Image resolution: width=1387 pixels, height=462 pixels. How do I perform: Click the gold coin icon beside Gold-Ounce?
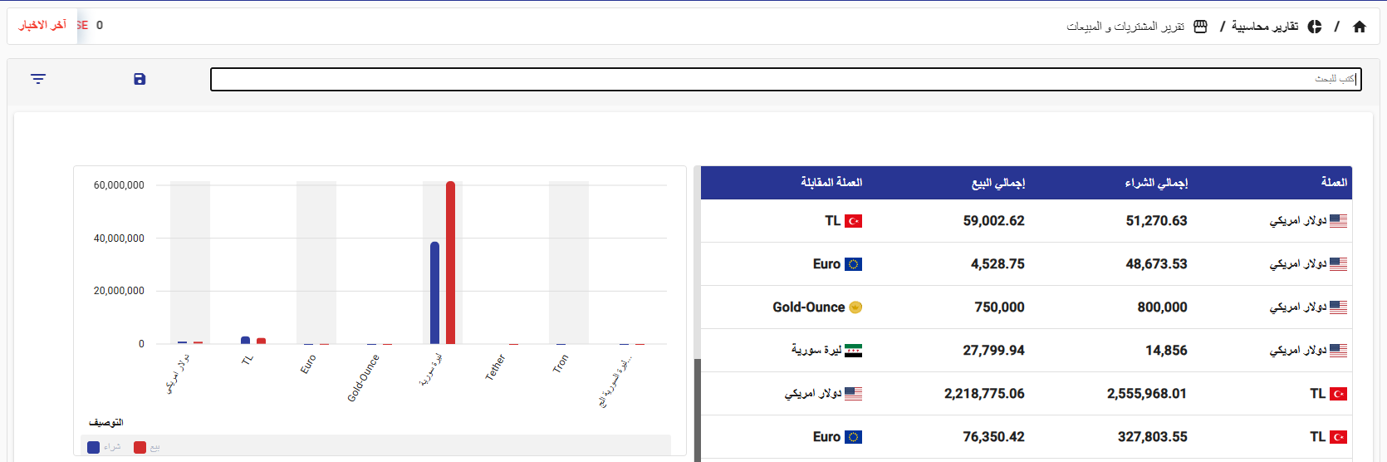(855, 307)
